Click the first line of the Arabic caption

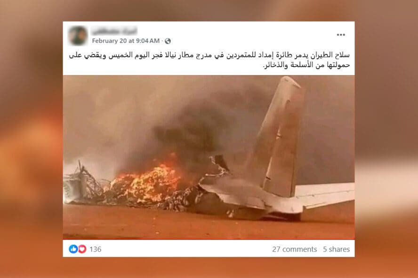coord(209,55)
